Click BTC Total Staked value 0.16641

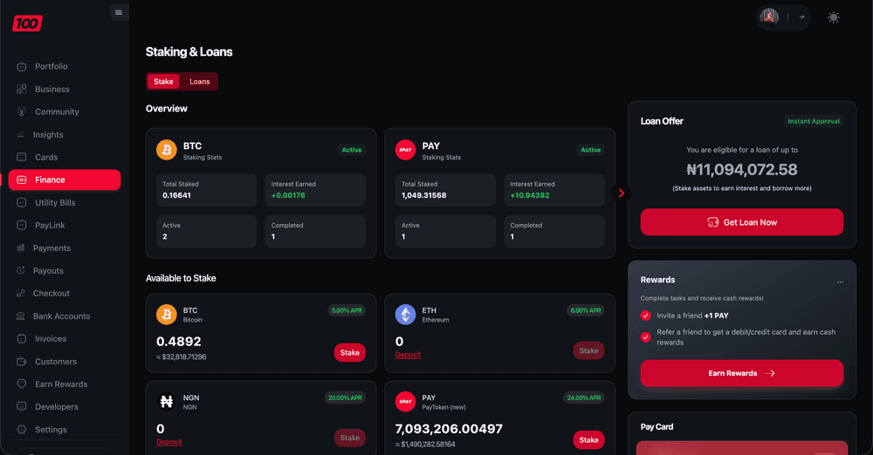176,195
